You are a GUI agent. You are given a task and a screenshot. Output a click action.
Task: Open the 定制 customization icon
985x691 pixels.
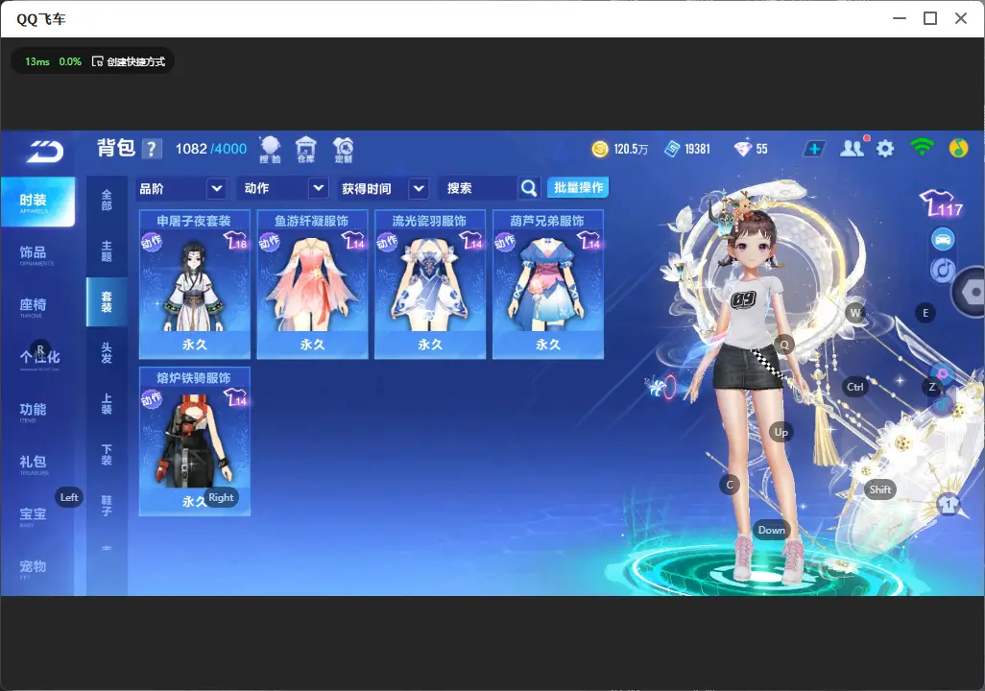coord(344,150)
